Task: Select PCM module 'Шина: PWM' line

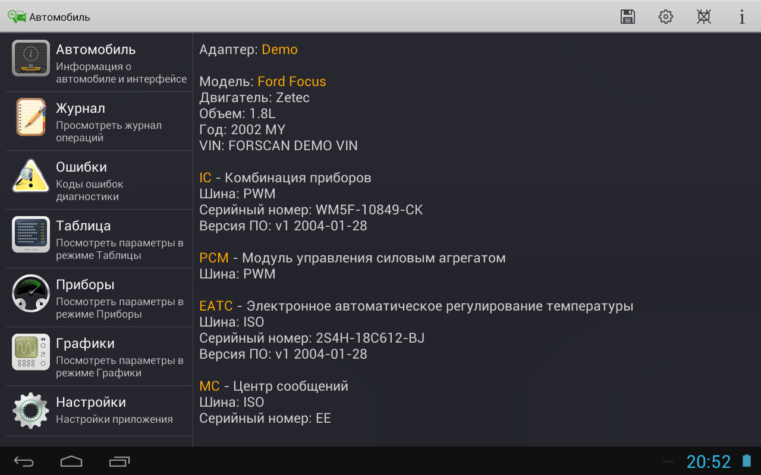Action: (x=237, y=274)
